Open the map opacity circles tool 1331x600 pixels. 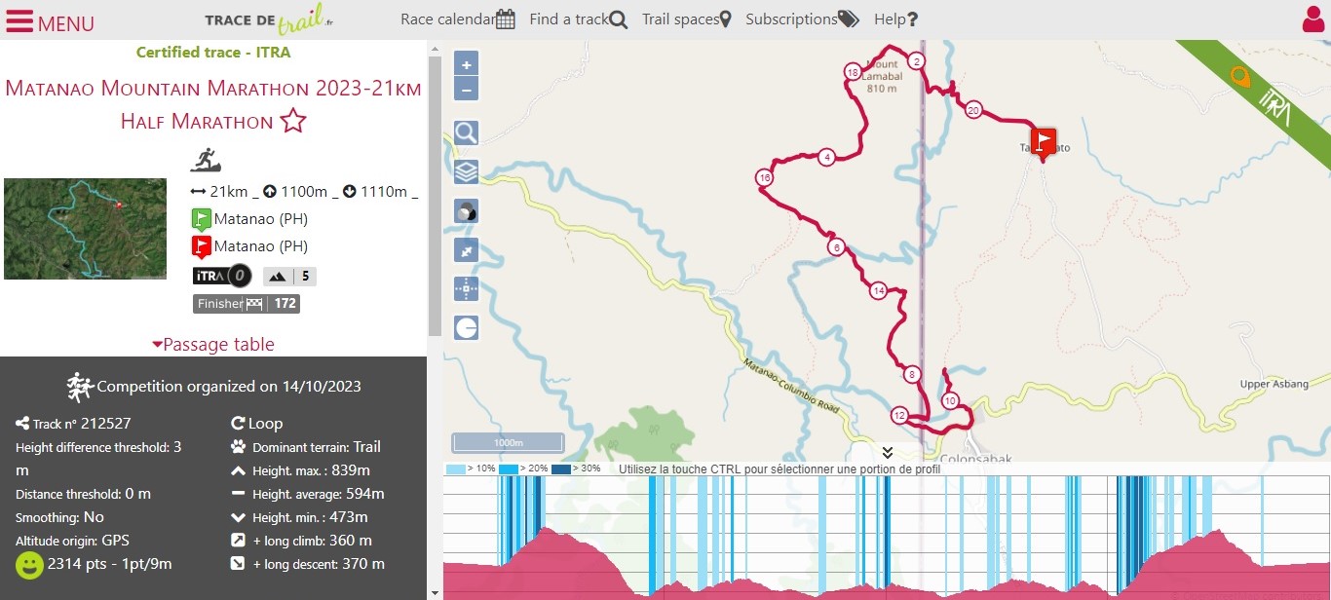[x=466, y=211]
